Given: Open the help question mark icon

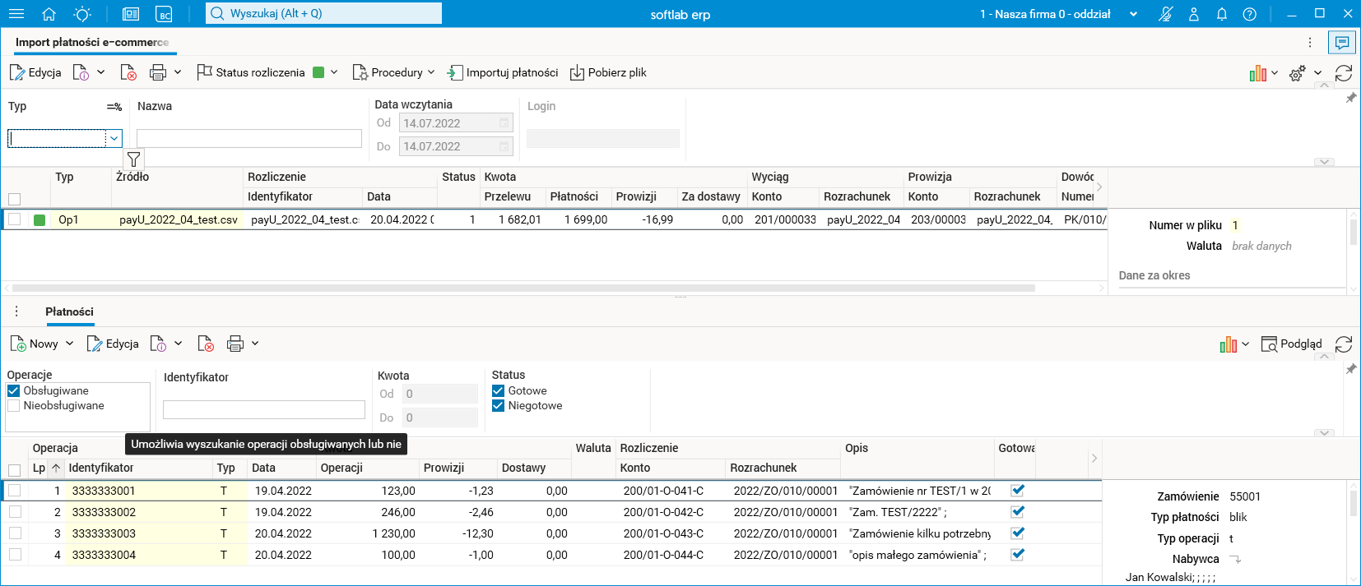Looking at the screenshot, I should click(x=1249, y=14).
